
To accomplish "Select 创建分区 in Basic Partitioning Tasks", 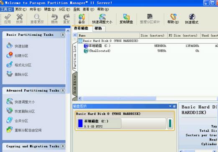I will pos(21,55).
